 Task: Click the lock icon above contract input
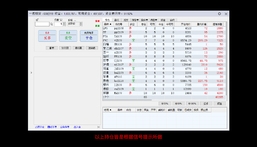click(37, 20)
